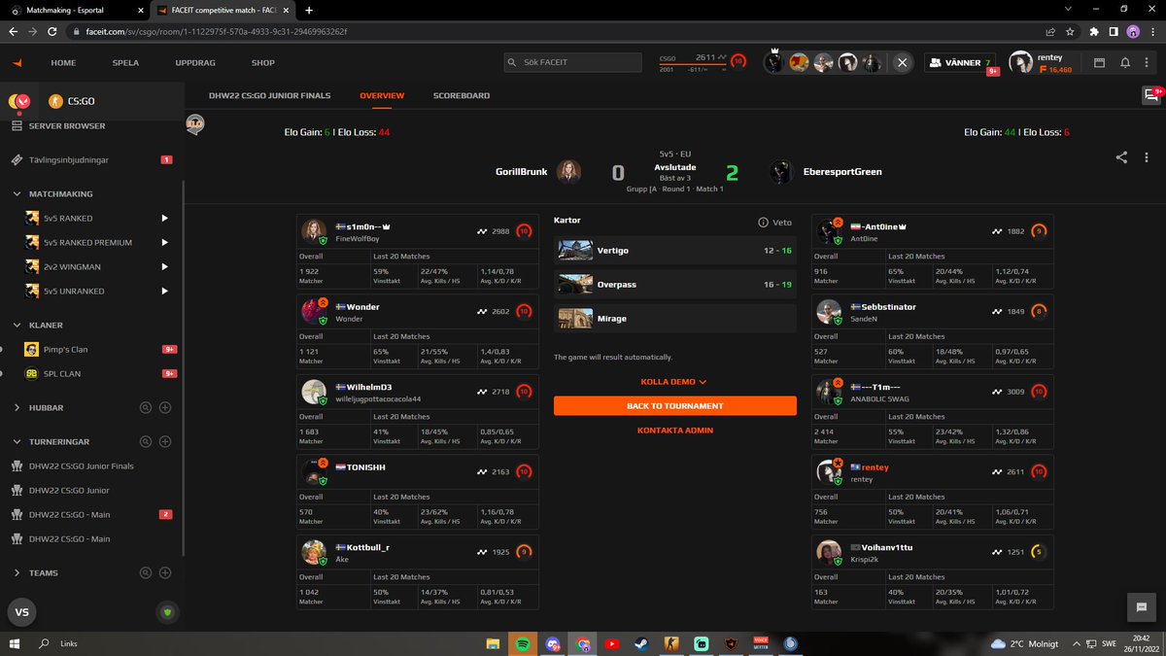The height and width of the screenshot is (656, 1166).
Task: Open Kottbull_r player avatar
Action: click(x=314, y=552)
